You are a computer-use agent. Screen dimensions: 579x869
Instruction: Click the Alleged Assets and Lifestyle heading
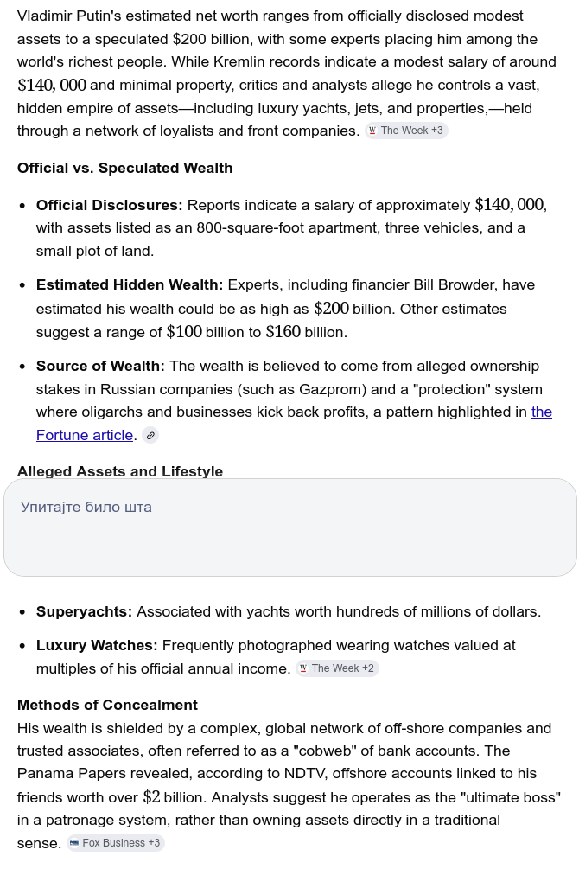tap(119, 471)
